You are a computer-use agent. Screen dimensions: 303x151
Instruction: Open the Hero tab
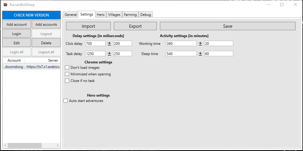coord(101,14)
